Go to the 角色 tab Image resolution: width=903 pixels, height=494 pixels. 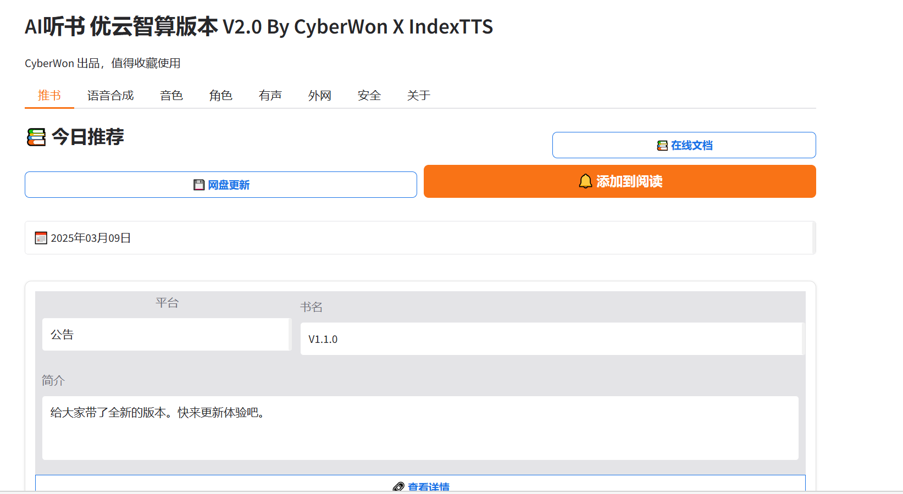(221, 96)
